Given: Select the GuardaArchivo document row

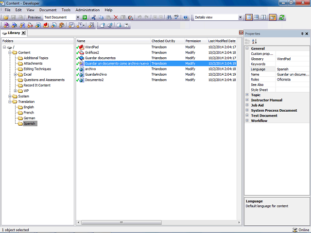Looking at the screenshot, I should (x=156, y=74).
